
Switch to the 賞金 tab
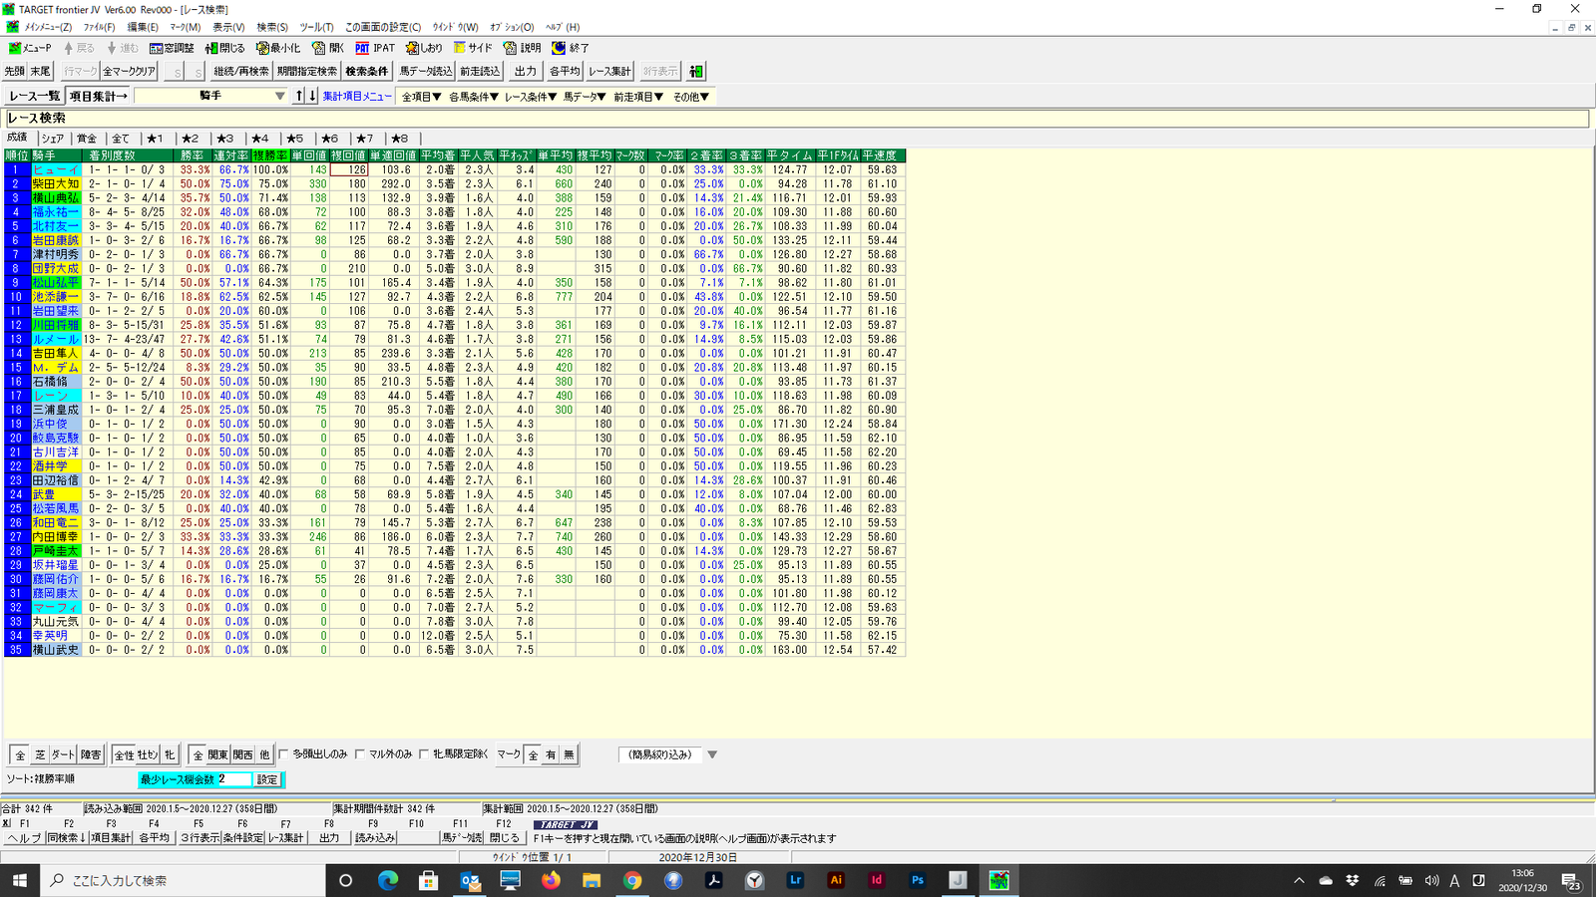coord(87,139)
